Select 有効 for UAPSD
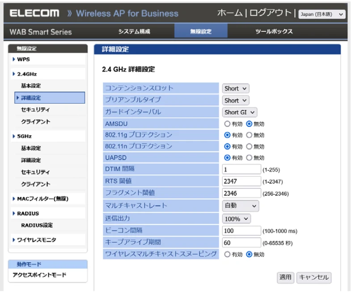The image size is (351, 293). click(x=227, y=158)
